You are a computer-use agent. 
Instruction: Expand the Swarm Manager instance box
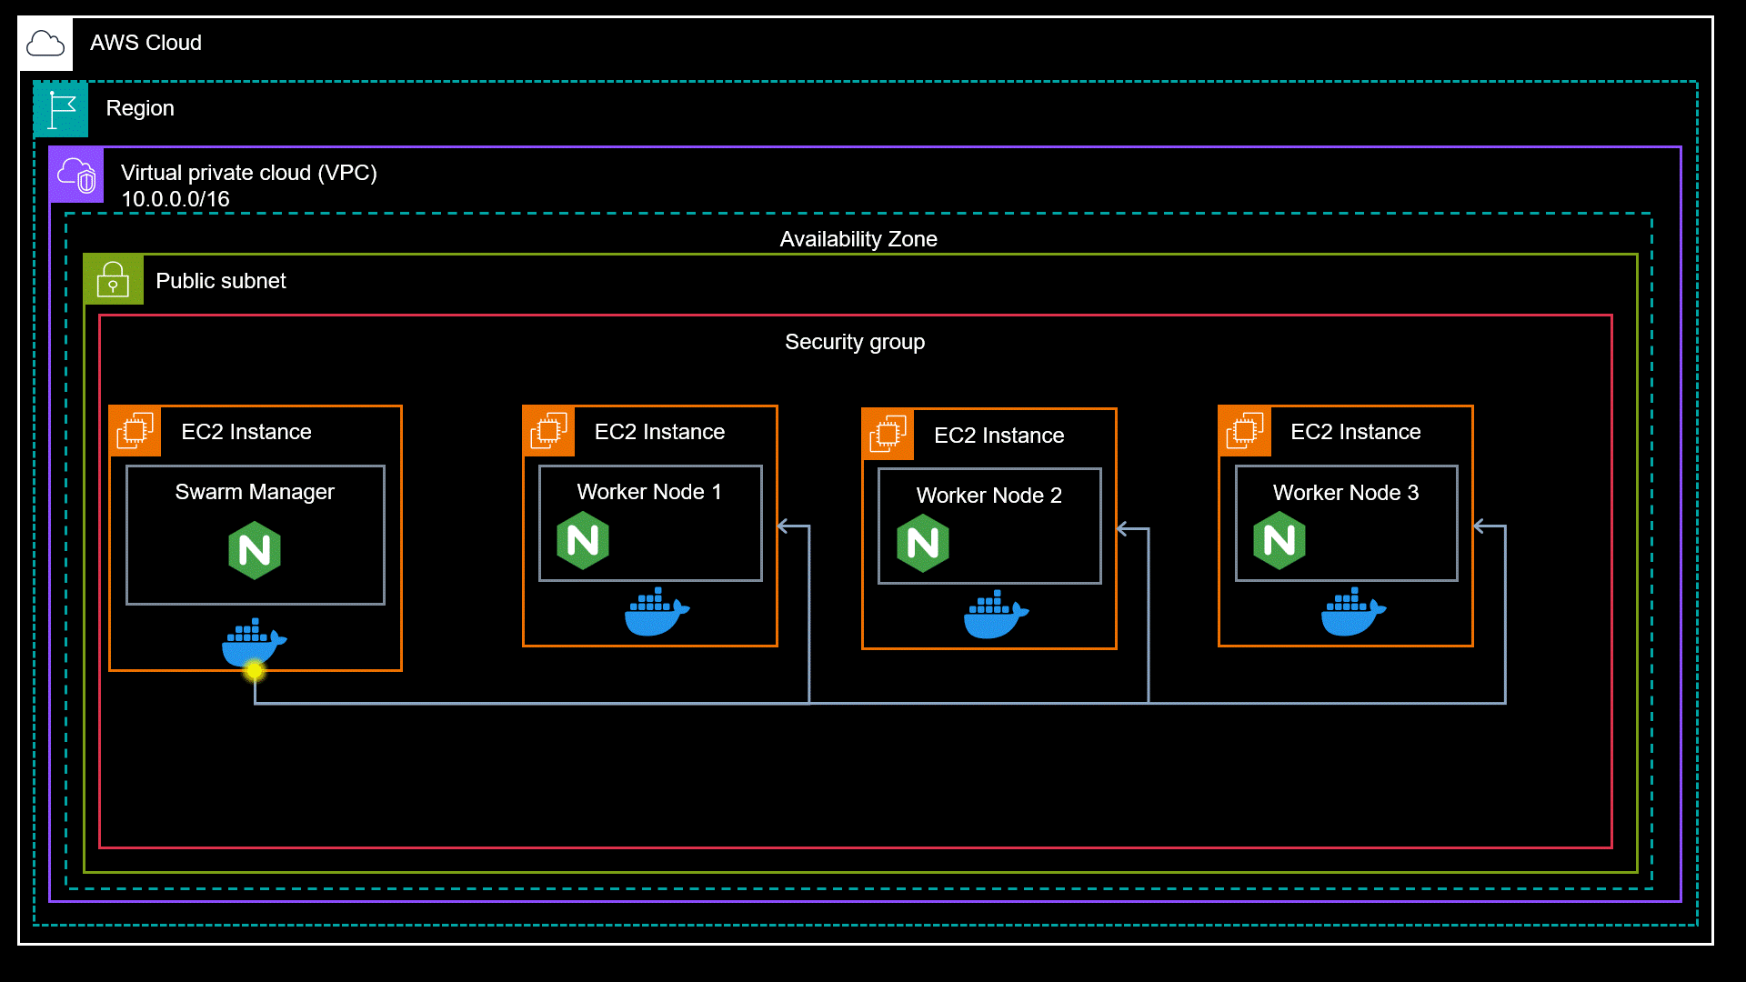point(255,536)
